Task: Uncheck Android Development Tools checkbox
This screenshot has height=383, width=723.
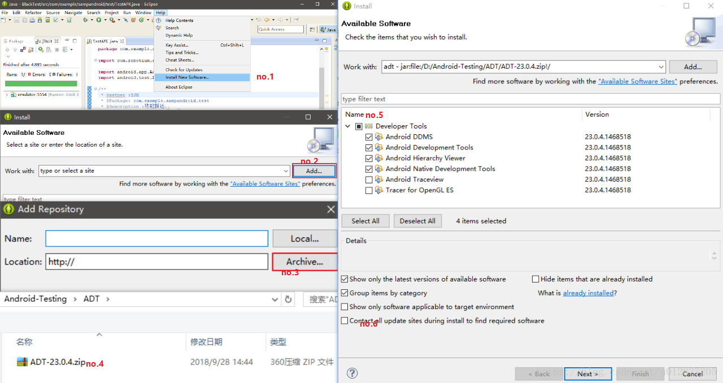Action: point(369,148)
